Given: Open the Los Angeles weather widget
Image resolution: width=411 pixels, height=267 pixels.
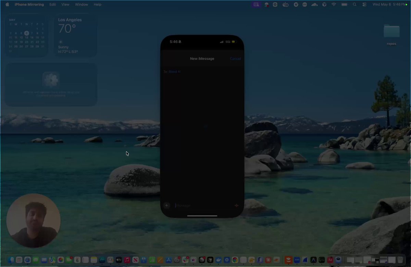Looking at the screenshot, I should [x=76, y=36].
